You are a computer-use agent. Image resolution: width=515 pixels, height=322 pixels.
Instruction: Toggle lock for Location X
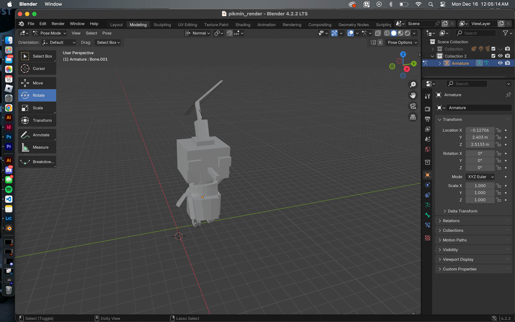498,130
